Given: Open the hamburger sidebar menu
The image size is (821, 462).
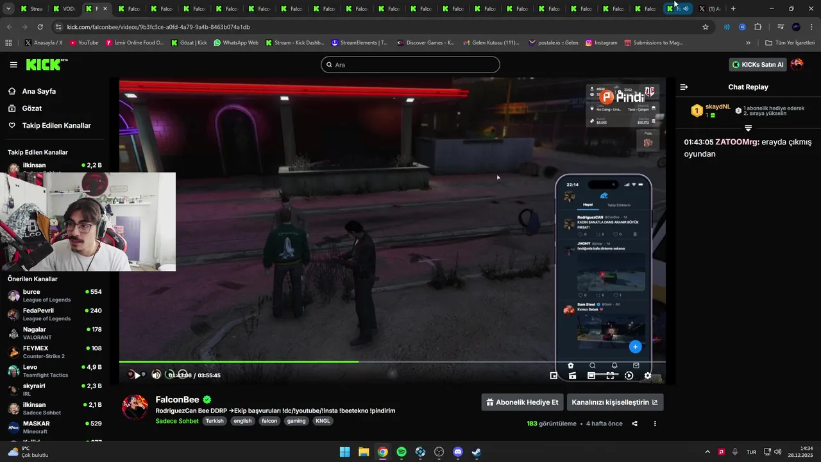Looking at the screenshot, I should tap(13, 65).
